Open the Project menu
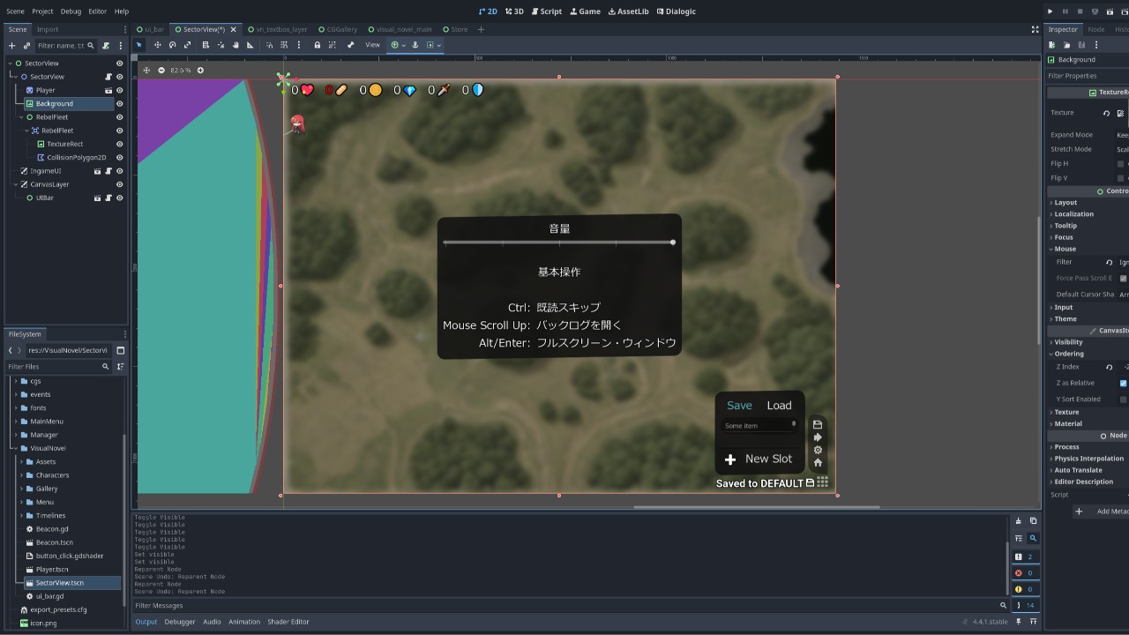 click(42, 11)
